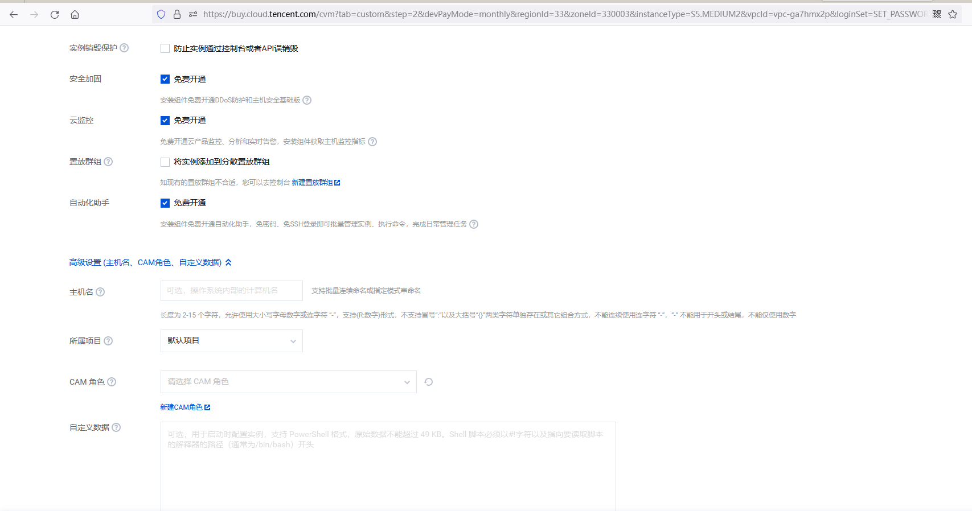
Task: Reload the page with browser refresh icon
Action: tap(55, 15)
